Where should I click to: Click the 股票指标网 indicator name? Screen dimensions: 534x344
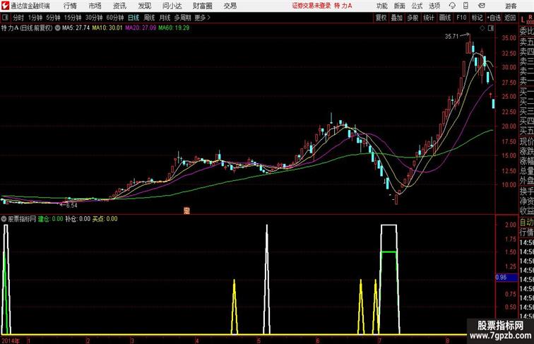tap(22, 219)
